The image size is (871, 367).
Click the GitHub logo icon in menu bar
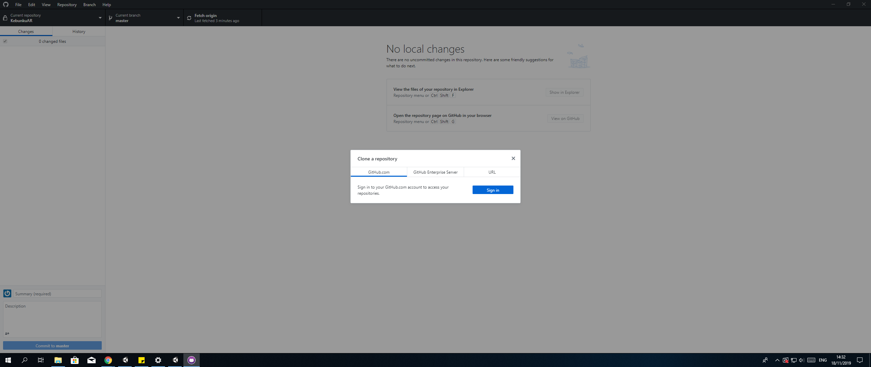point(5,4)
